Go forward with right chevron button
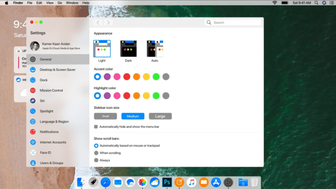The image size is (336, 189). click(x=108, y=22)
